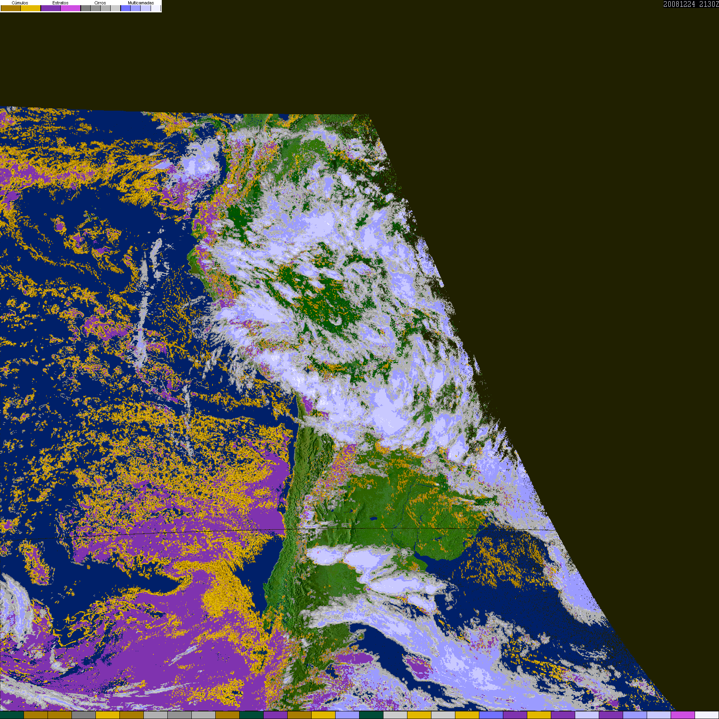This screenshot has width=719, height=719.
Task: Click the Cúmulos legend label
Action: point(20,3)
